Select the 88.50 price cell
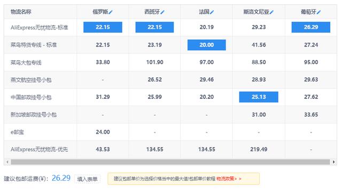 click(x=259, y=62)
